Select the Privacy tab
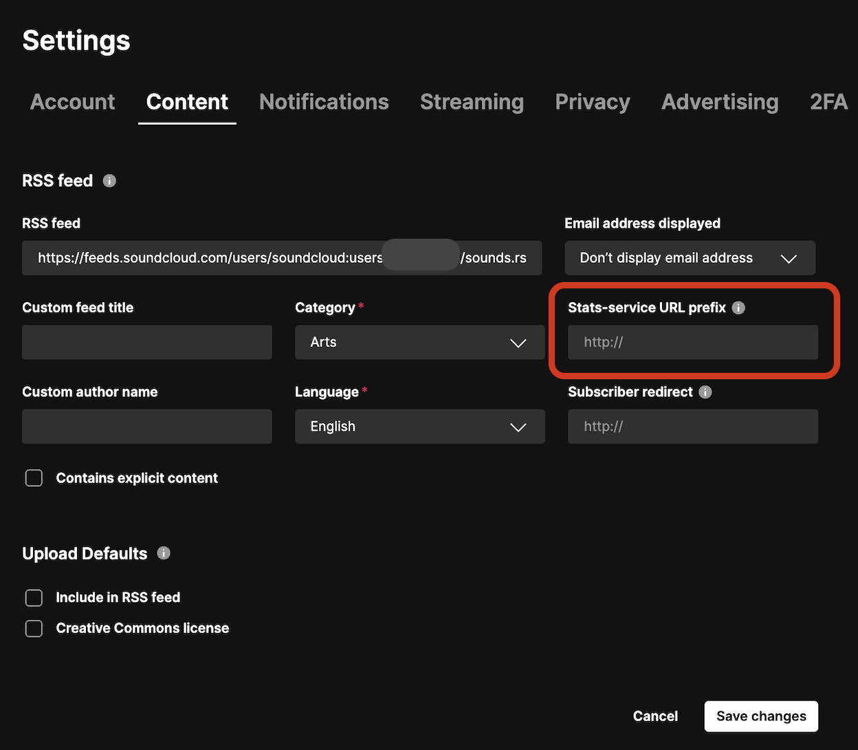The width and height of the screenshot is (858, 750). tap(592, 102)
